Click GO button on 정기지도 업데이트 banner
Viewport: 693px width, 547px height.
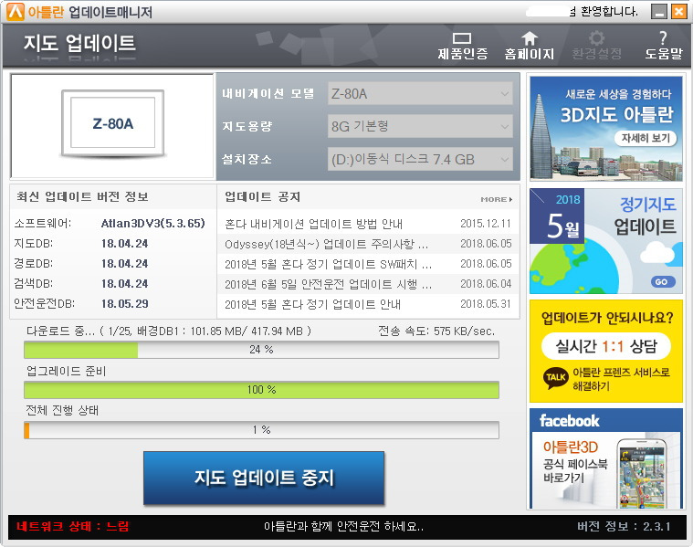(x=662, y=281)
